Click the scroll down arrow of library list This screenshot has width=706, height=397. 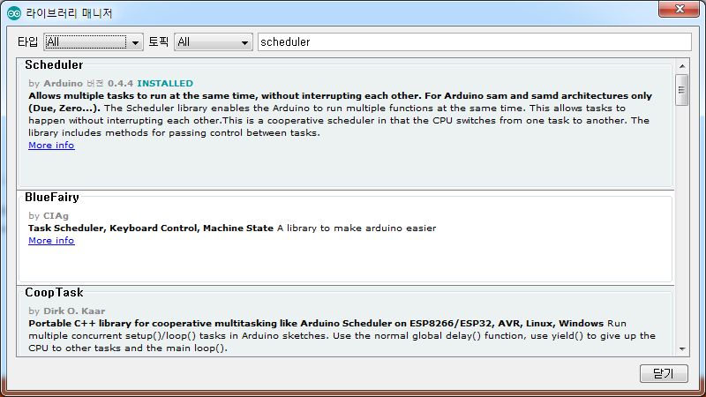682,348
